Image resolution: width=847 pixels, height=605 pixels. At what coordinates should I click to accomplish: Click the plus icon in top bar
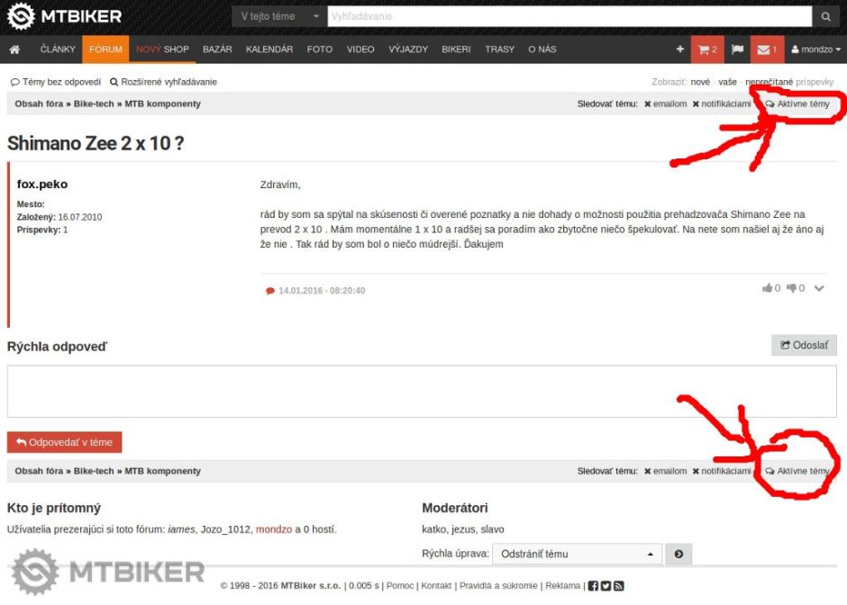tap(680, 50)
